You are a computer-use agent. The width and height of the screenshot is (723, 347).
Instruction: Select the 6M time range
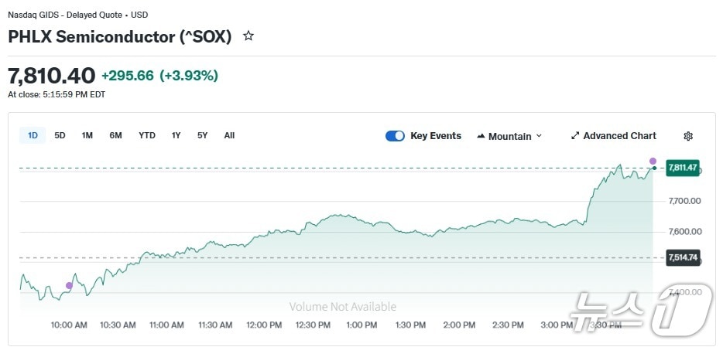coord(115,136)
